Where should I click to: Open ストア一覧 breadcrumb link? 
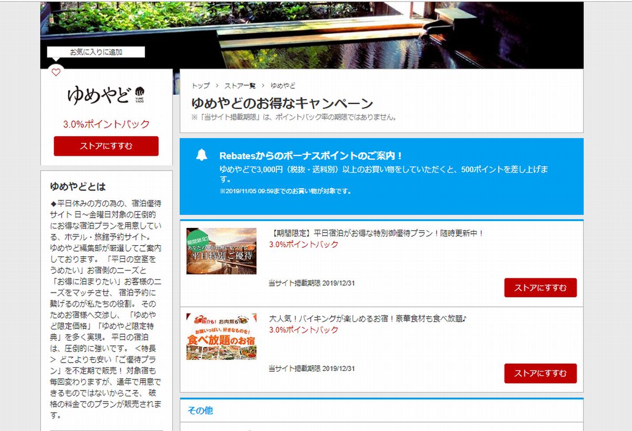(x=240, y=85)
